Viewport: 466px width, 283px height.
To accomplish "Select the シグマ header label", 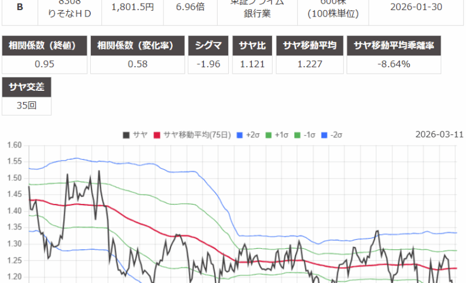I will coord(208,45).
